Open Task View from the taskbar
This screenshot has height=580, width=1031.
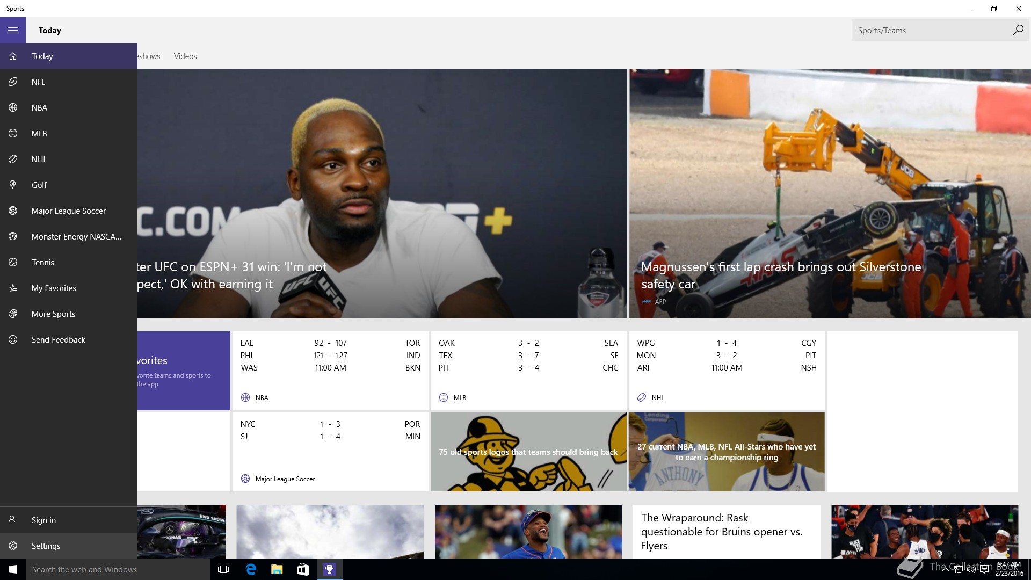point(223,569)
